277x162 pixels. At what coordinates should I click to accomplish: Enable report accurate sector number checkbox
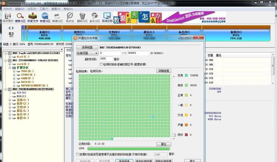coord(101,64)
